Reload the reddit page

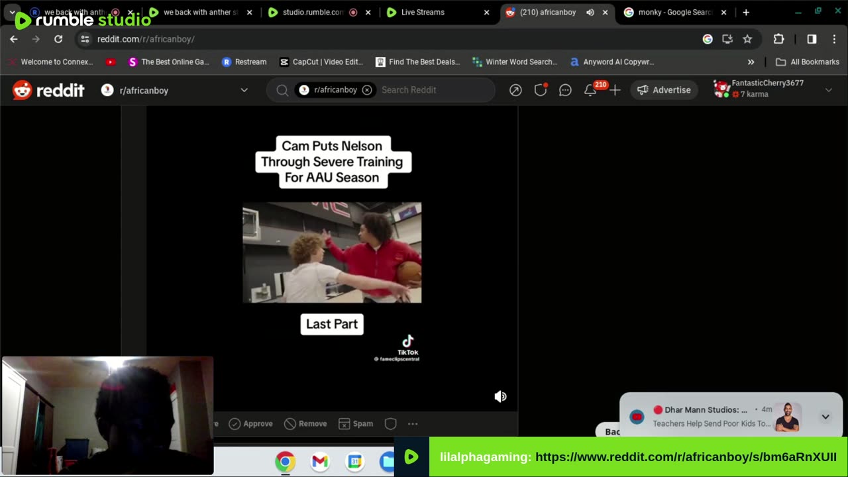tap(58, 39)
